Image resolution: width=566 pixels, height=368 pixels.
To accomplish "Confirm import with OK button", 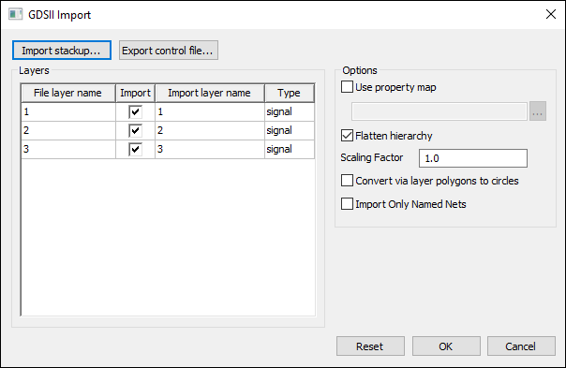I will click(x=446, y=346).
